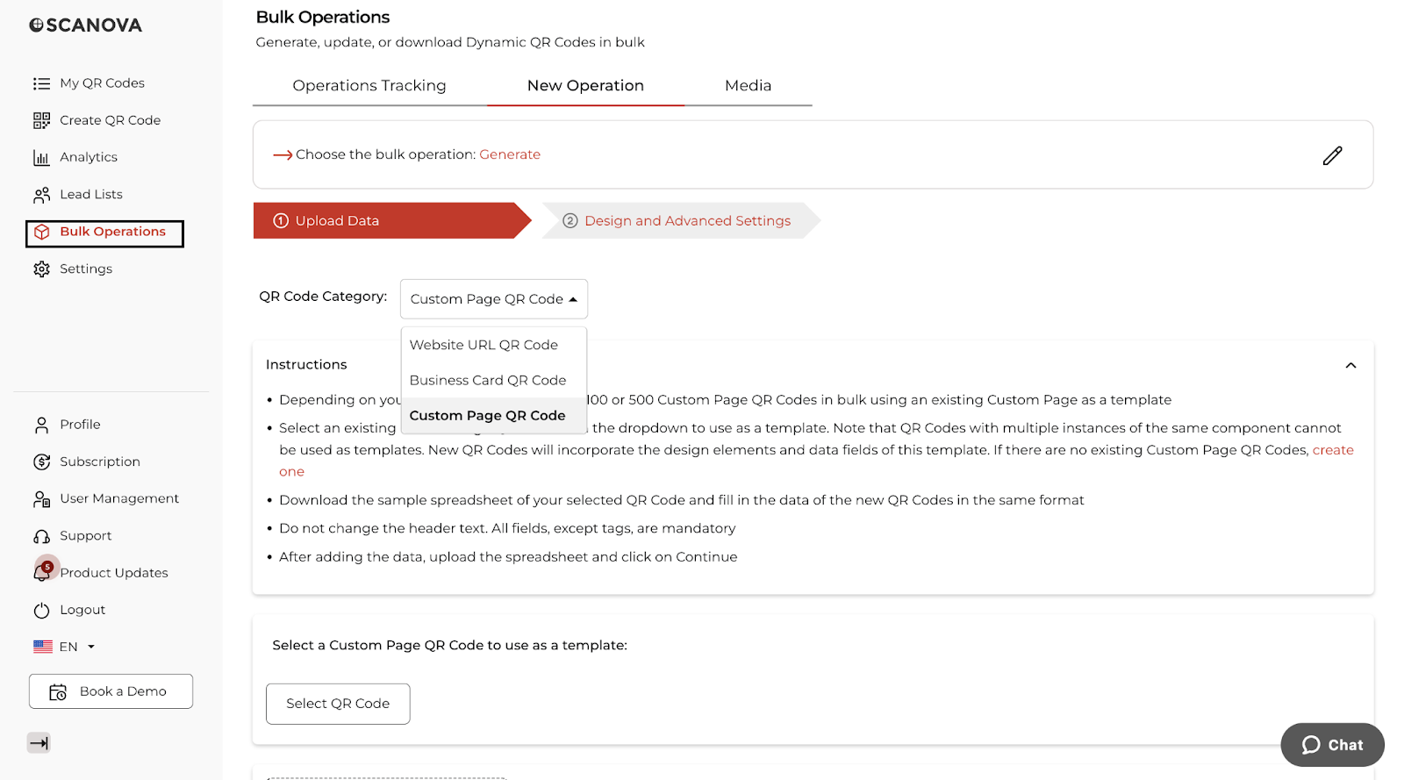This screenshot has height=780, width=1404.
Task: Select Business Card QR Code option
Action: (x=488, y=380)
